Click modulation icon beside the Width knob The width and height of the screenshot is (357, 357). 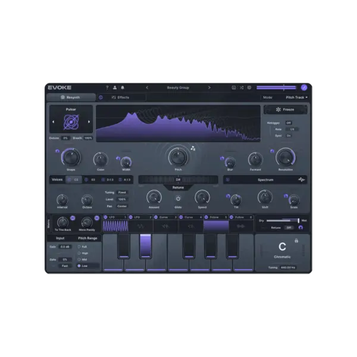click(118, 158)
